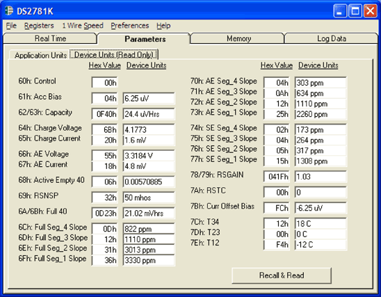Viewport: 381px width, 297px height.
Task: Click the SE Seg_2 Slope 317 ppm field
Action: (x=321, y=150)
